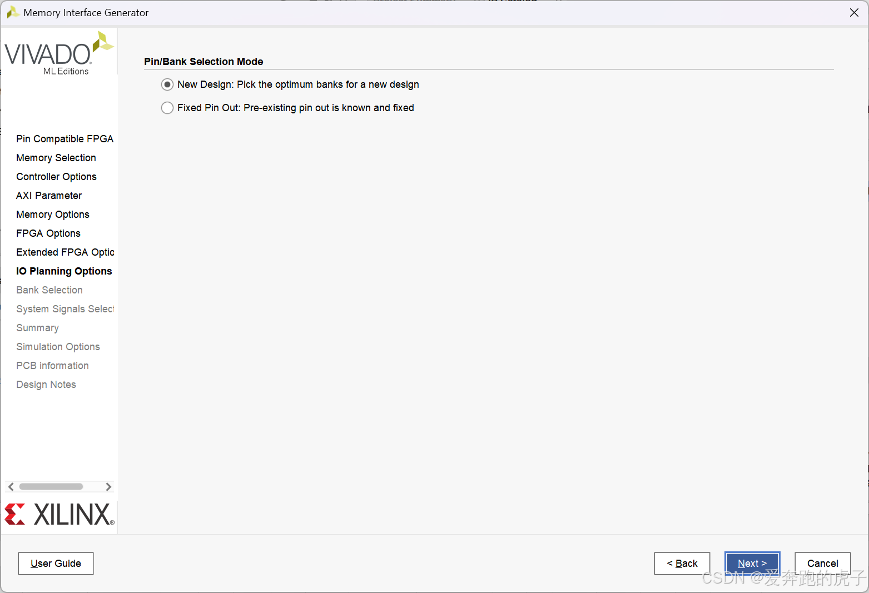Click the Next button

click(x=752, y=564)
